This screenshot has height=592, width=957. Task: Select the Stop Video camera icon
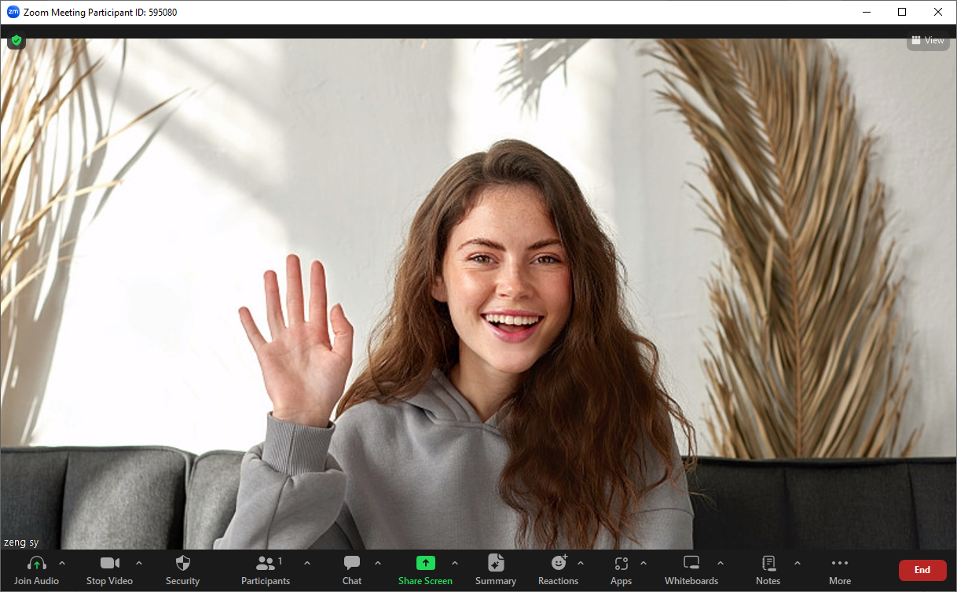pyautogui.click(x=108, y=563)
